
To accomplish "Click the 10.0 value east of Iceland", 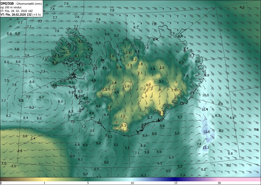I will click(205, 95).
